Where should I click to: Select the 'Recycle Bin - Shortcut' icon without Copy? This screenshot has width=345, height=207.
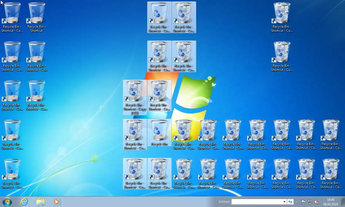(x=37, y=17)
